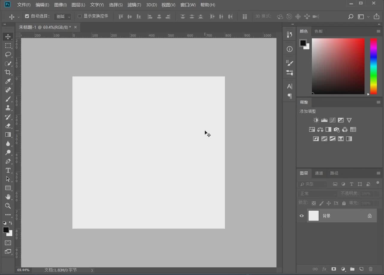Toggle the layer filter on/off switch
This screenshot has height=275, width=384.
[x=378, y=183]
